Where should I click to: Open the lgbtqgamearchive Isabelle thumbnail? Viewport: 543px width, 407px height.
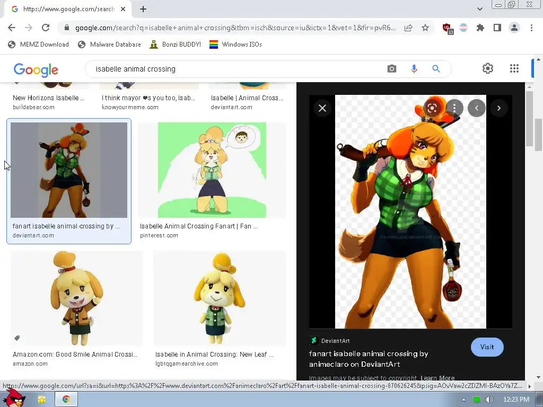220,298
